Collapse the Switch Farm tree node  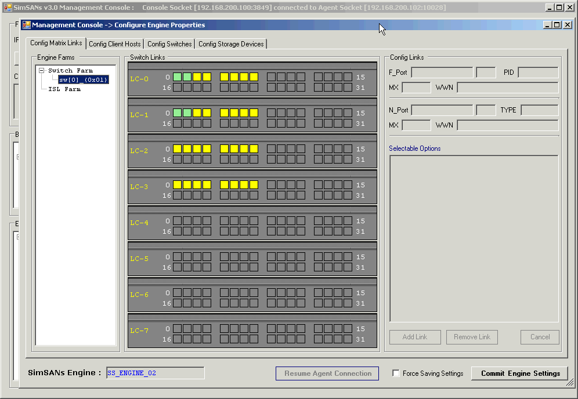tap(42, 70)
